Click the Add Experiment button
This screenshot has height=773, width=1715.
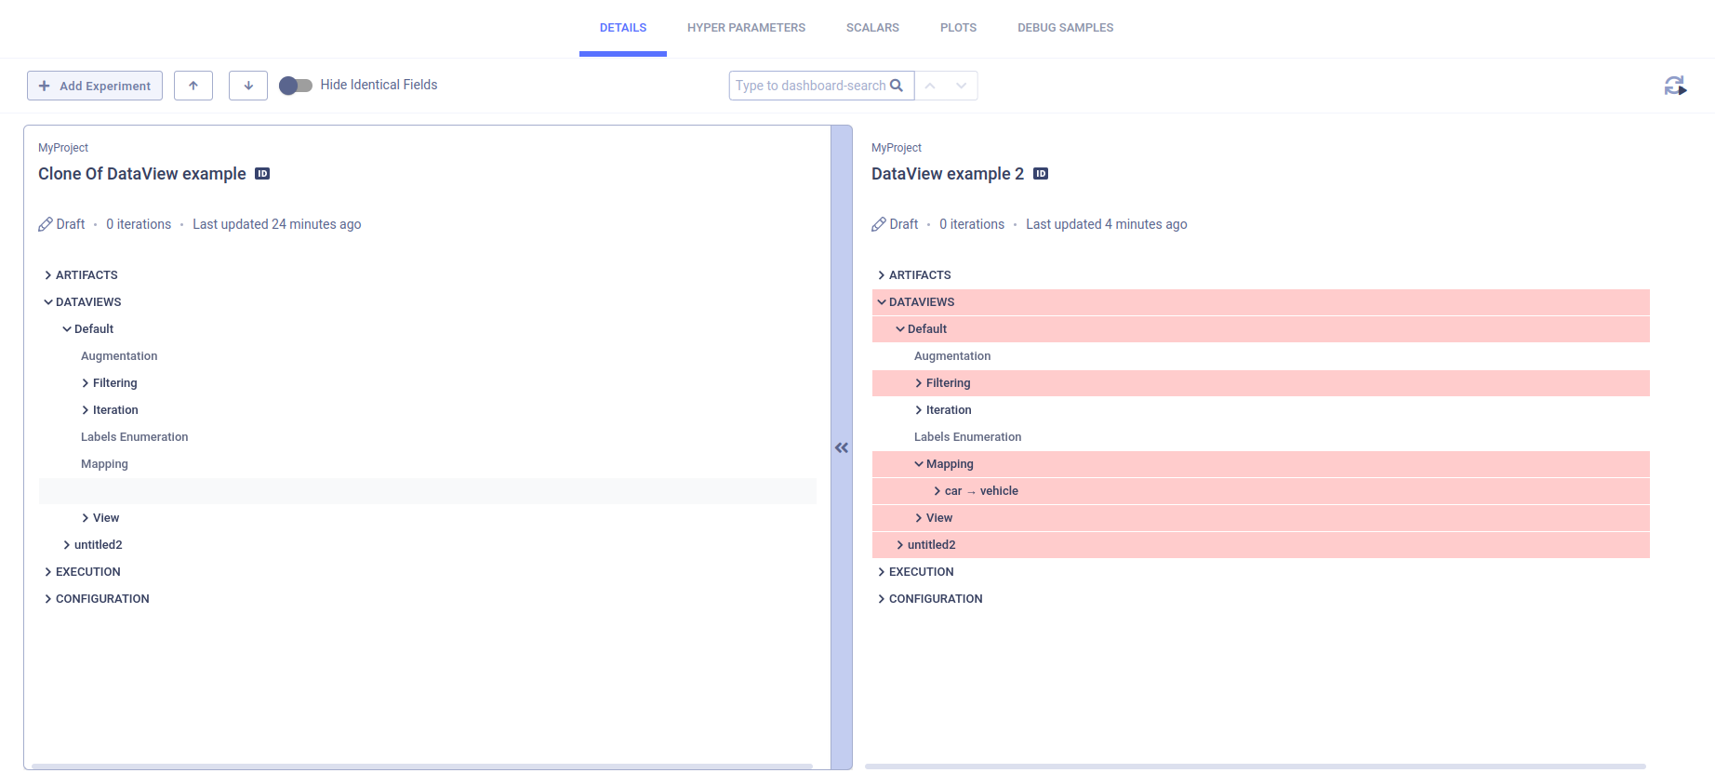point(95,86)
